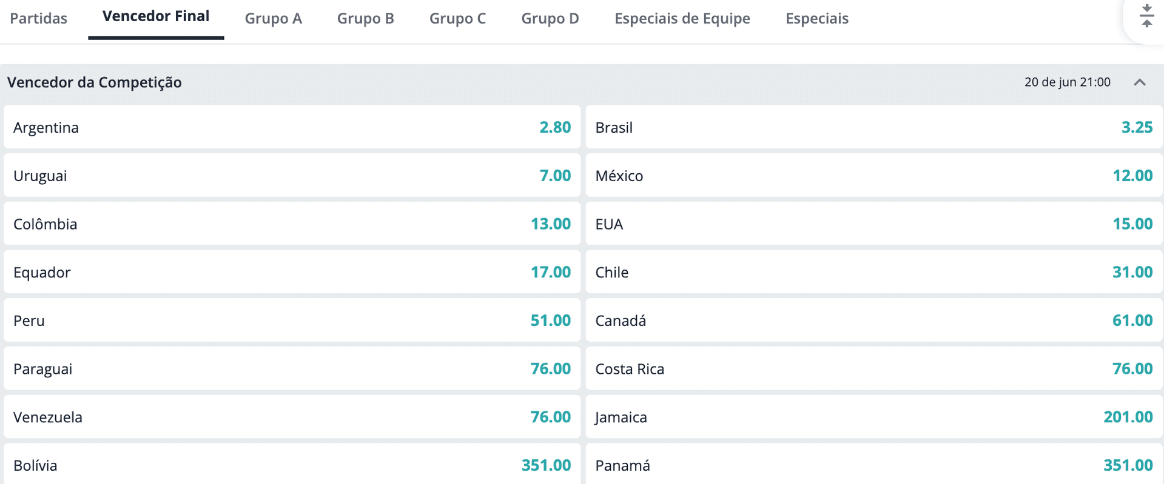Collapse the Vencedor da Competição section
Screen dimensions: 1164x484
pyautogui.click(x=1140, y=82)
